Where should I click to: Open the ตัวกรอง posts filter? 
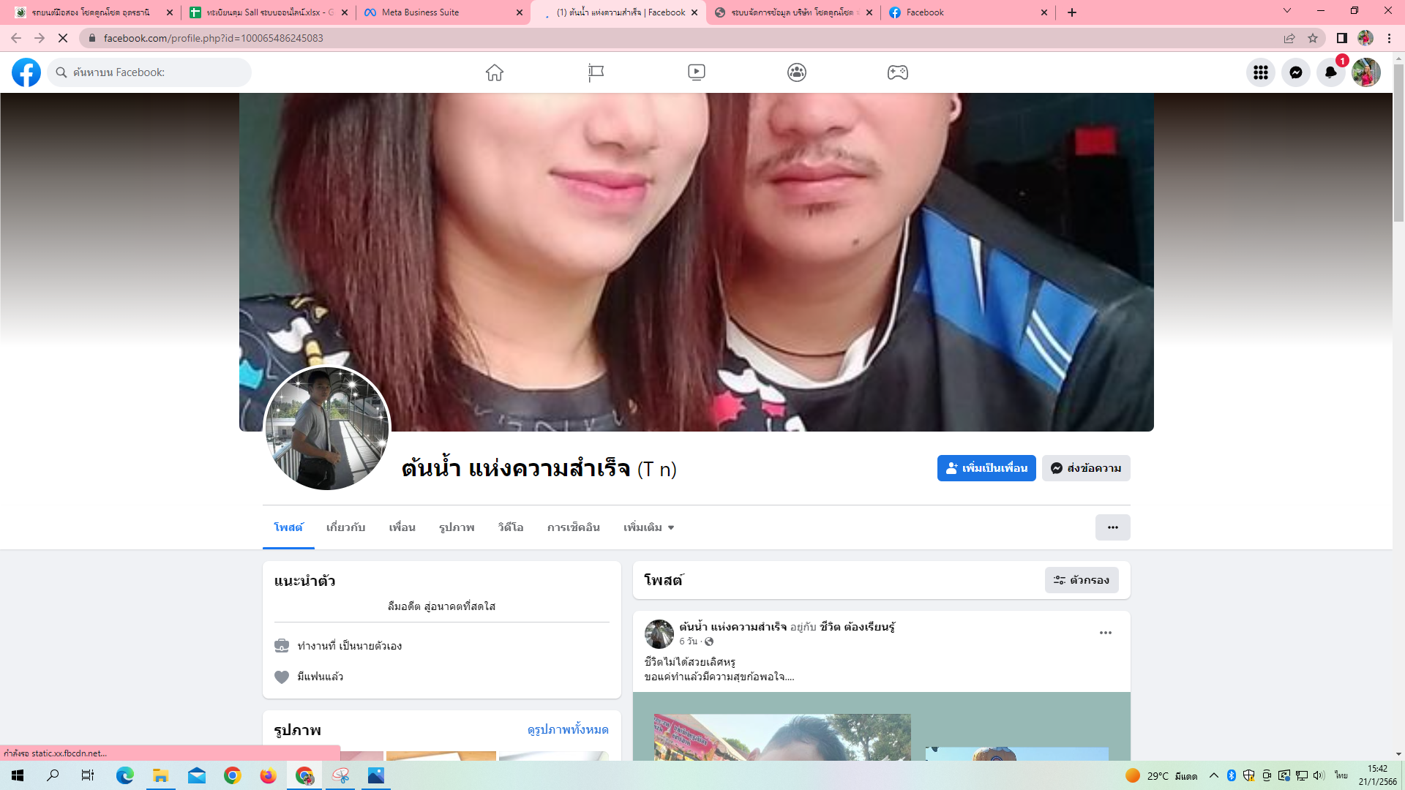1081,580
